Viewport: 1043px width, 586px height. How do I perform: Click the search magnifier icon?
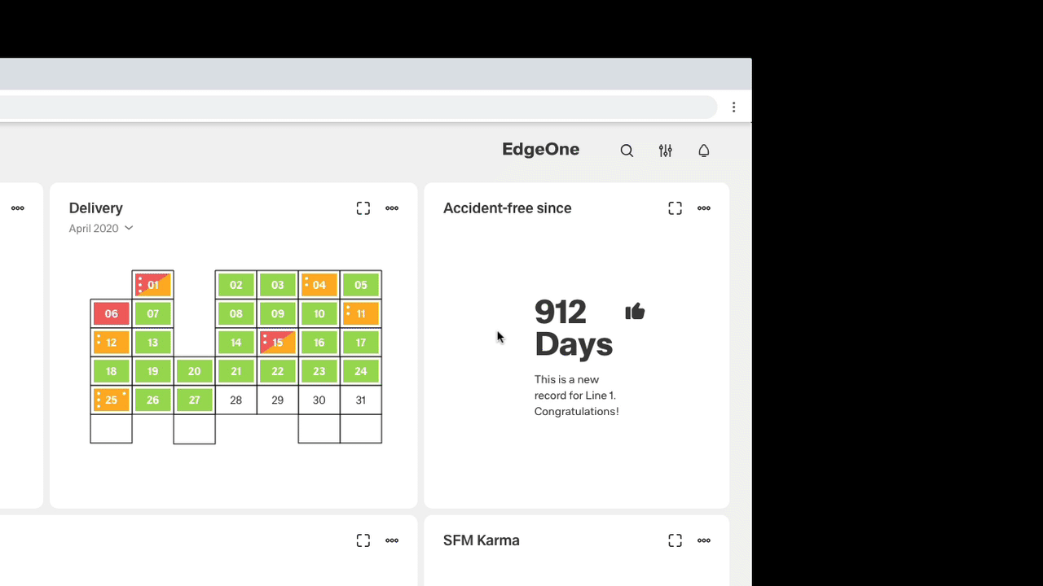point(627,151)
